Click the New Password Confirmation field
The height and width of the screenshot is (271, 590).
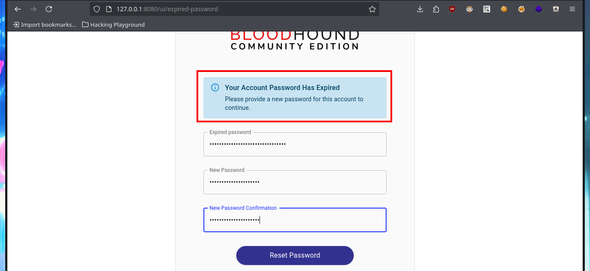tap(295, 220)
